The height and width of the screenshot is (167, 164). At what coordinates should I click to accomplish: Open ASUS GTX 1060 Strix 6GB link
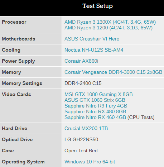pyautogui.click(x=95, y=100)
